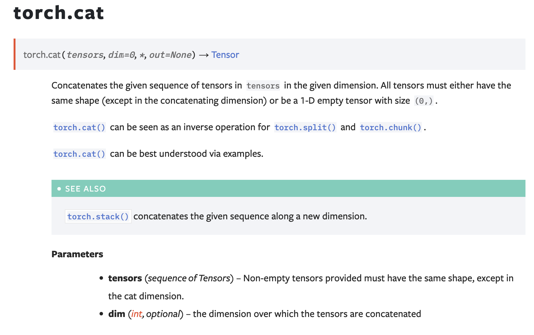Click the asterisk in the function signature

pos(142,55)
